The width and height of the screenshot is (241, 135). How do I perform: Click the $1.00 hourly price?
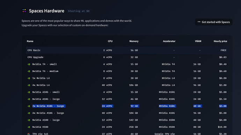(223, 92)
